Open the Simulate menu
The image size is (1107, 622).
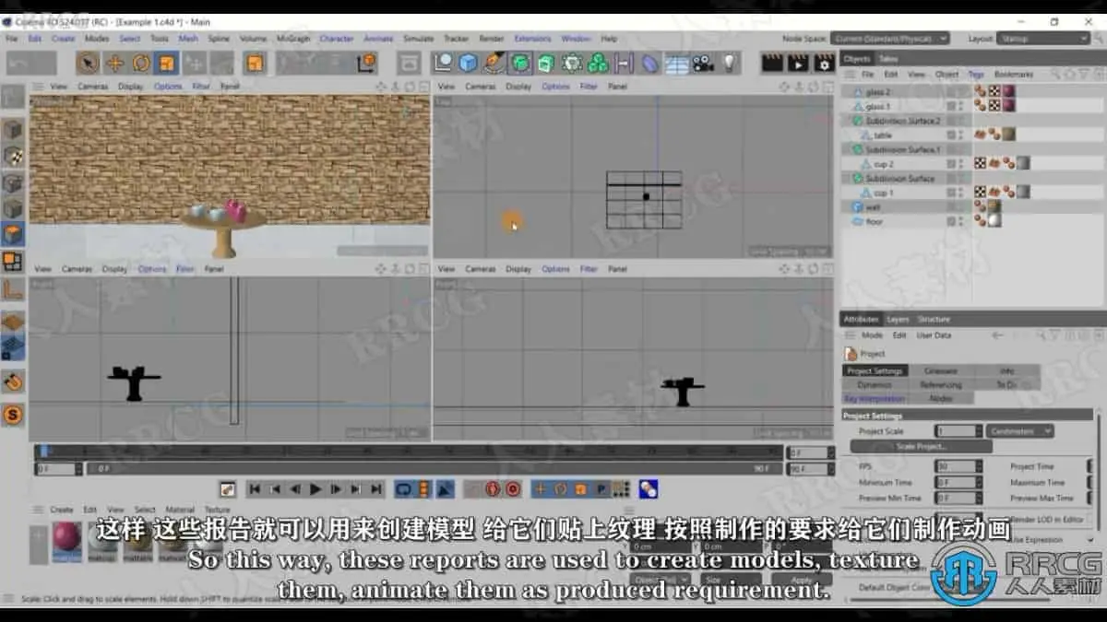click(418, 39)
